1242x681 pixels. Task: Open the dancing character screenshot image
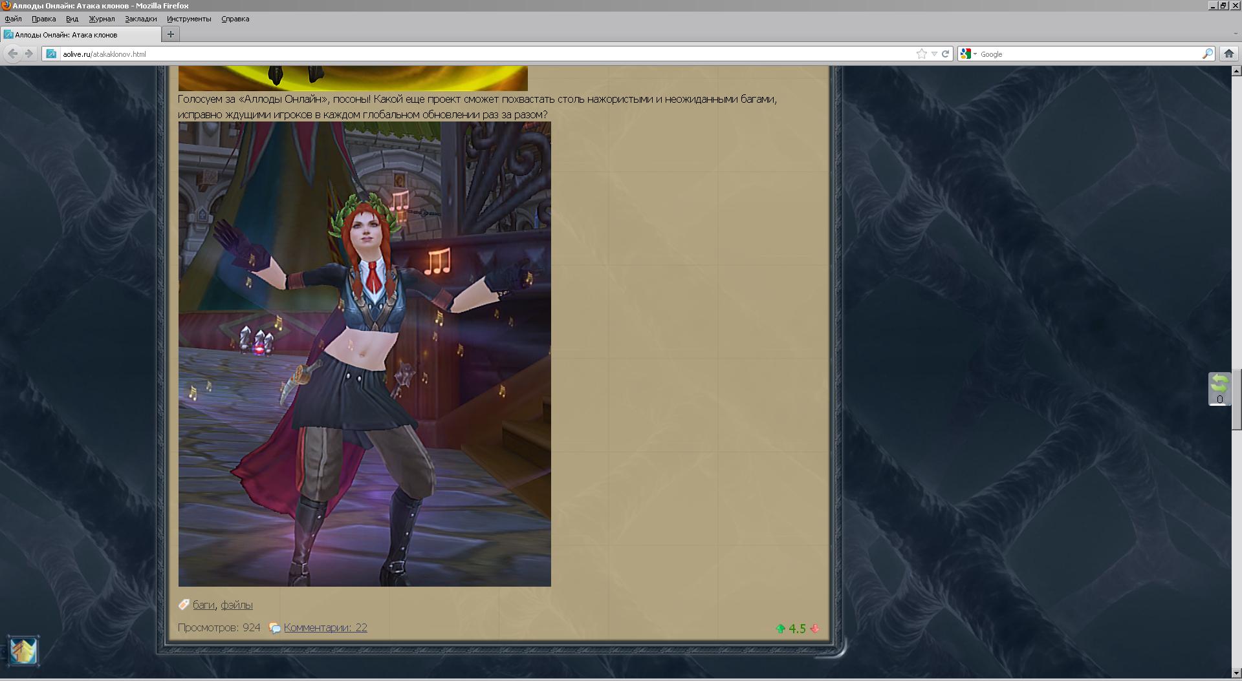(x=365, y=354)
